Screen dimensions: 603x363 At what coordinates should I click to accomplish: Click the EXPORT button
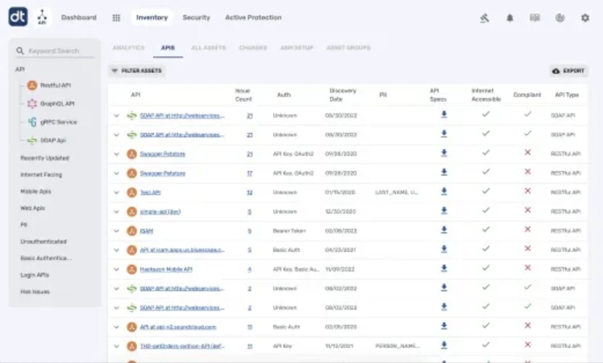[x=568, y=71]
